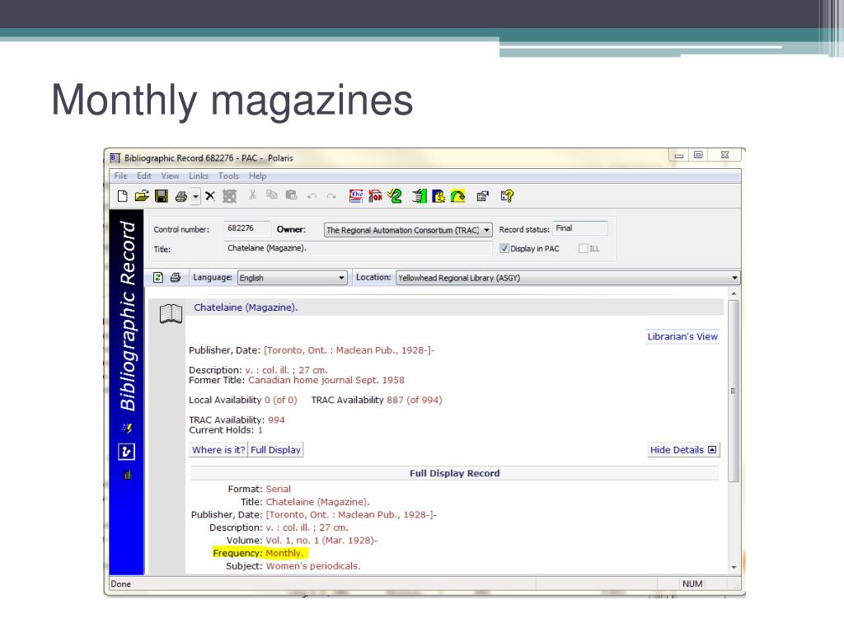Click the scroll down arrow of record pane
Screen dimensions: 844x633
tap(734, 567)
